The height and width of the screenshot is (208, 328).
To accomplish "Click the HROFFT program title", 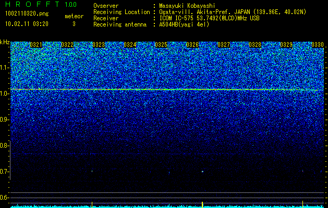I will click(x=32, y=4).
